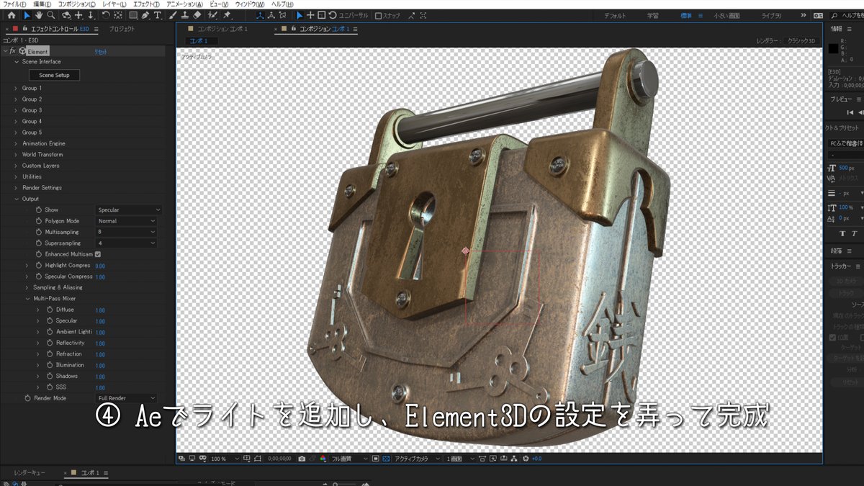Click the viewer timecode 0;00;00;00
Viewport: 864px width, 486px height.
(x=279, y=459)
